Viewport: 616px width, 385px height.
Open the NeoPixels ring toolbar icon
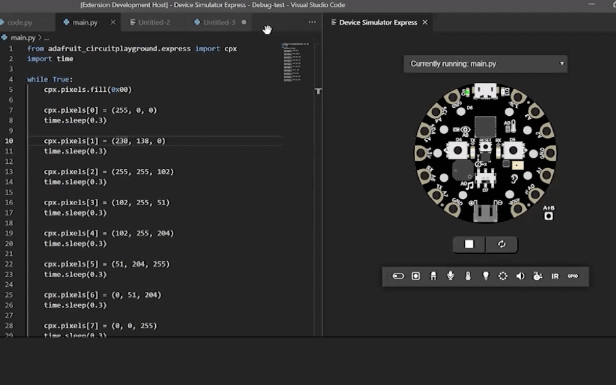(x=503, y=276)
